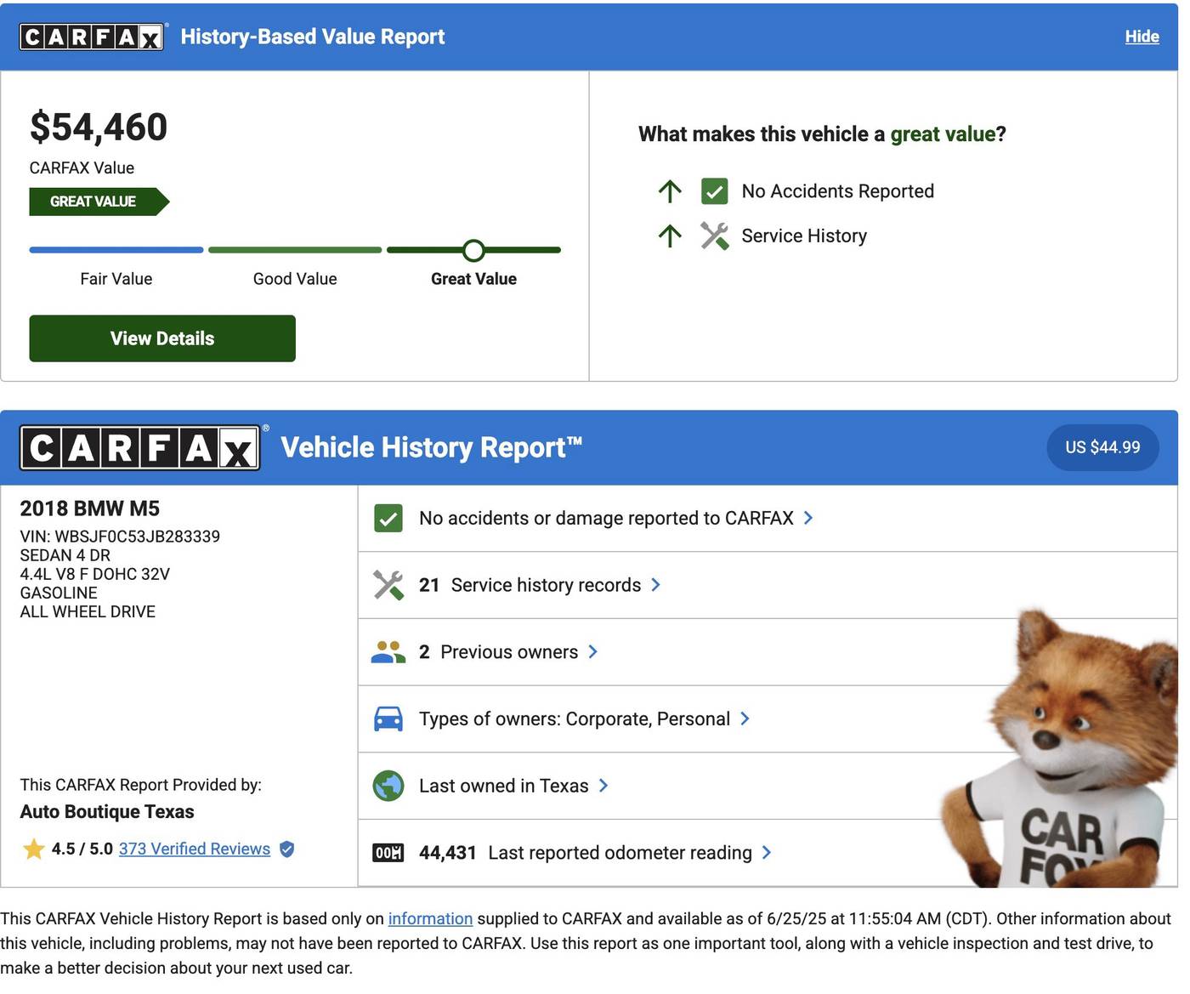
Task: Click the ALL WHEEL DRIVE text
Action: click(x=88, y=611)
